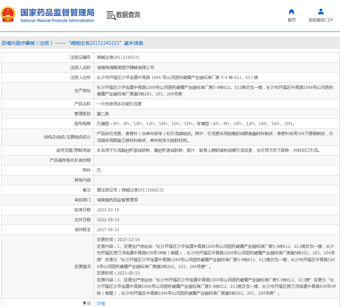This screenshot has height=307, width=340.
Task: Click the 注册人名称 row label
Action: click(80, 68)
